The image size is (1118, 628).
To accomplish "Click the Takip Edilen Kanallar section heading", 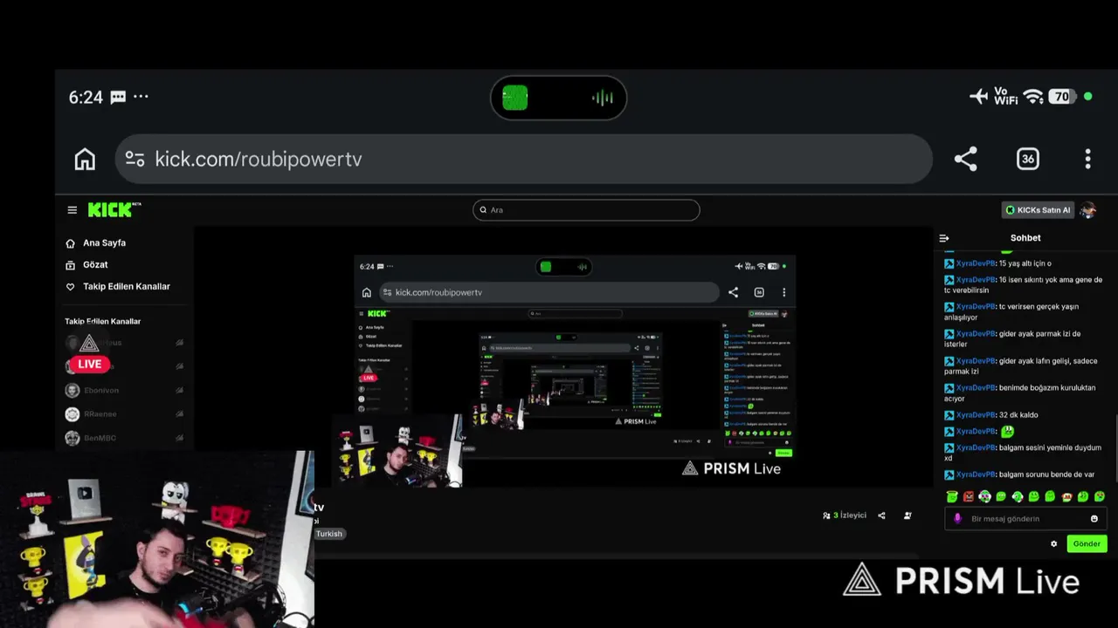I will 102,321.
